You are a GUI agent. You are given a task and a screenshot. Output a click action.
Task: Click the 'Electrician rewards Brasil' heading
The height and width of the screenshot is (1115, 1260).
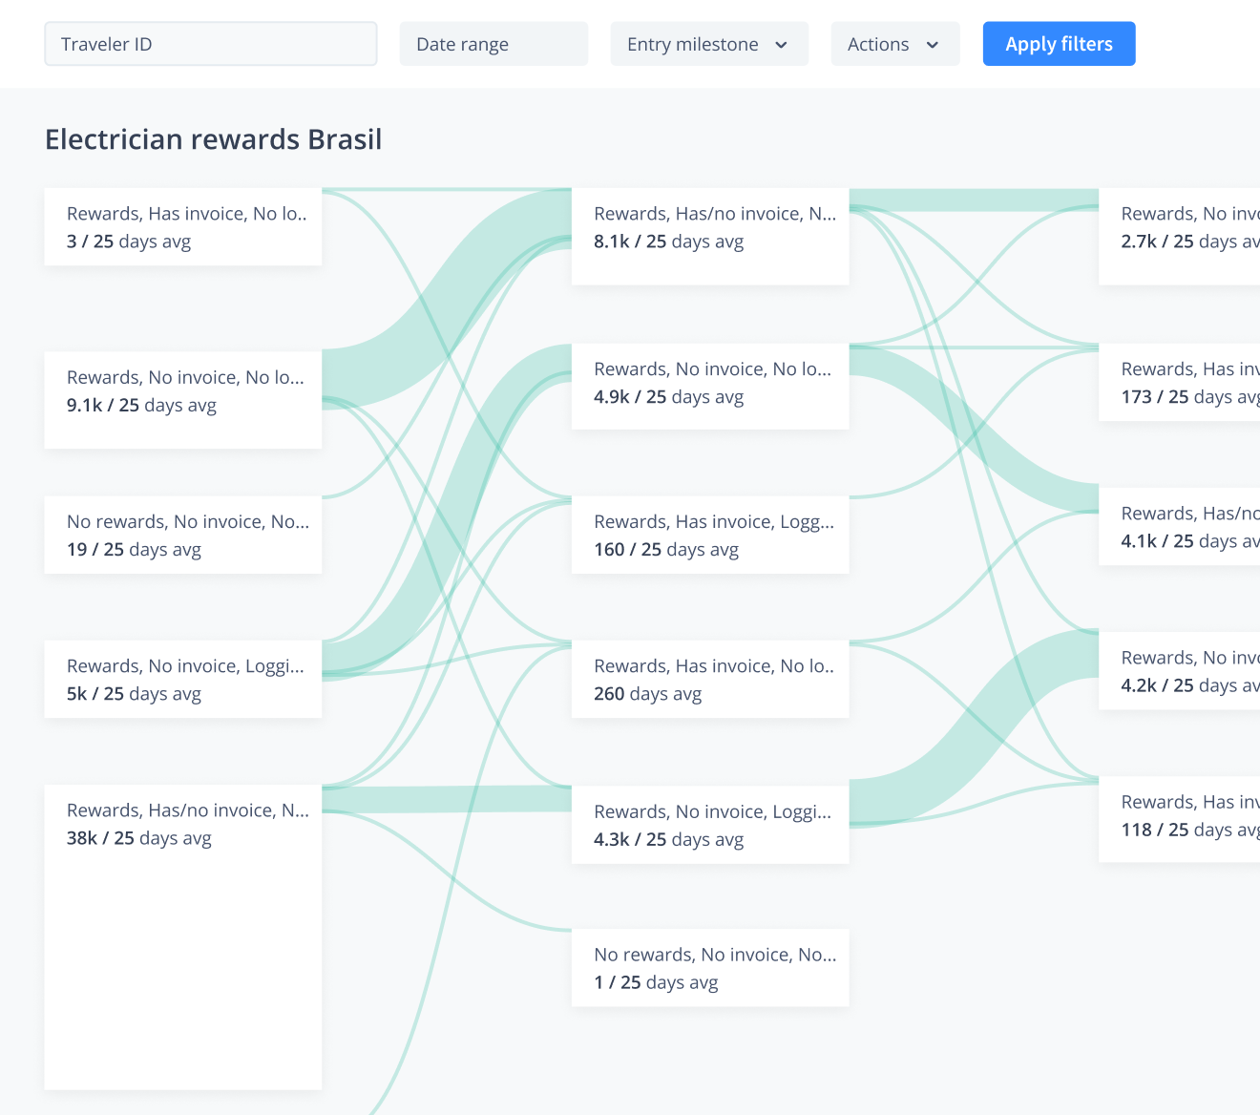tap(214, 139)
